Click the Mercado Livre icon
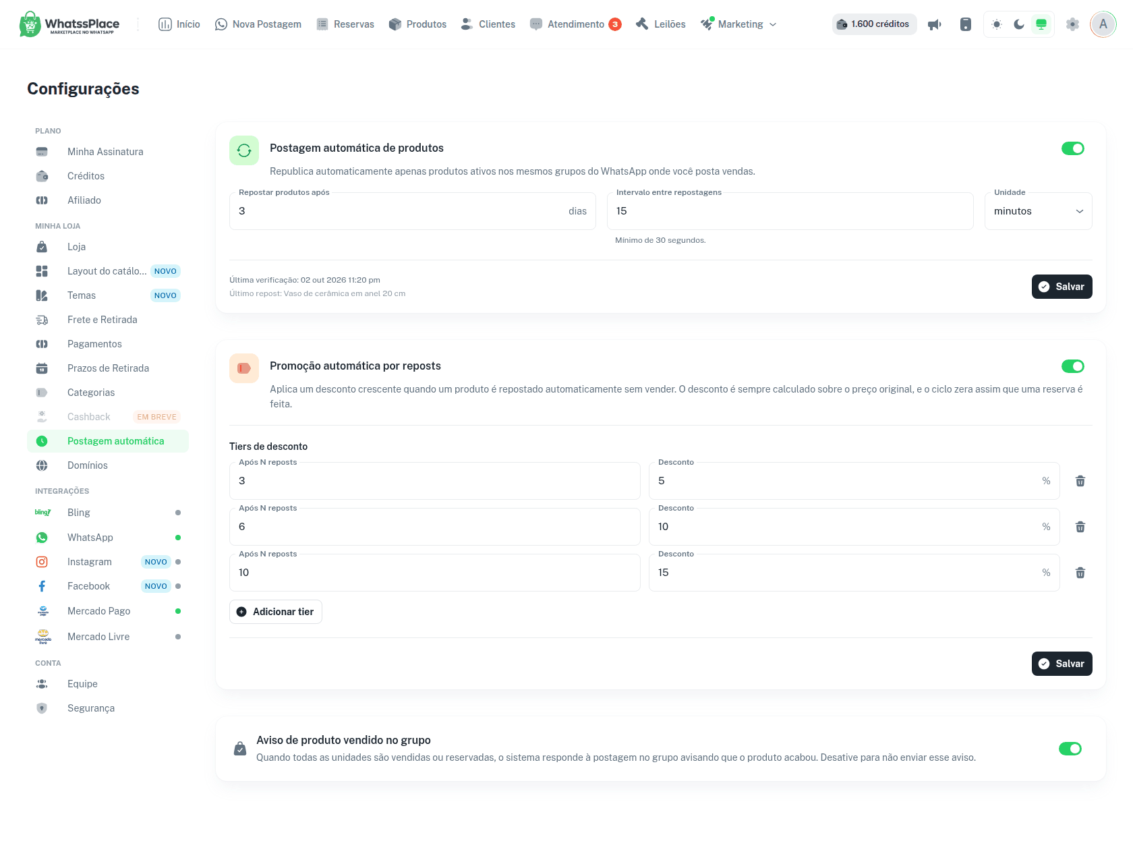Screen dimensions: 1133x862 click(42, 637)
